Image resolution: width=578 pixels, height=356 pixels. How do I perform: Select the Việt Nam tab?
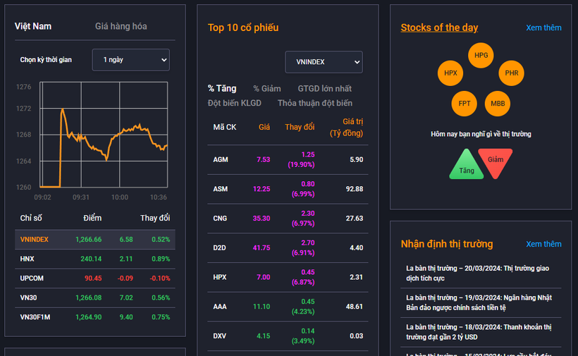pyautogui.click(x=33, y=26)
